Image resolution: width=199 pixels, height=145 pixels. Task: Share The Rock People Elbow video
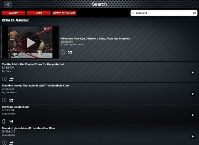[11, 79]
